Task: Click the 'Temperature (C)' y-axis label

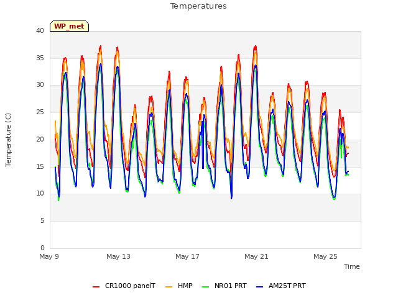Action: [8, 140]
